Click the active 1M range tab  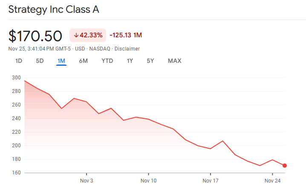click(61, 61)
